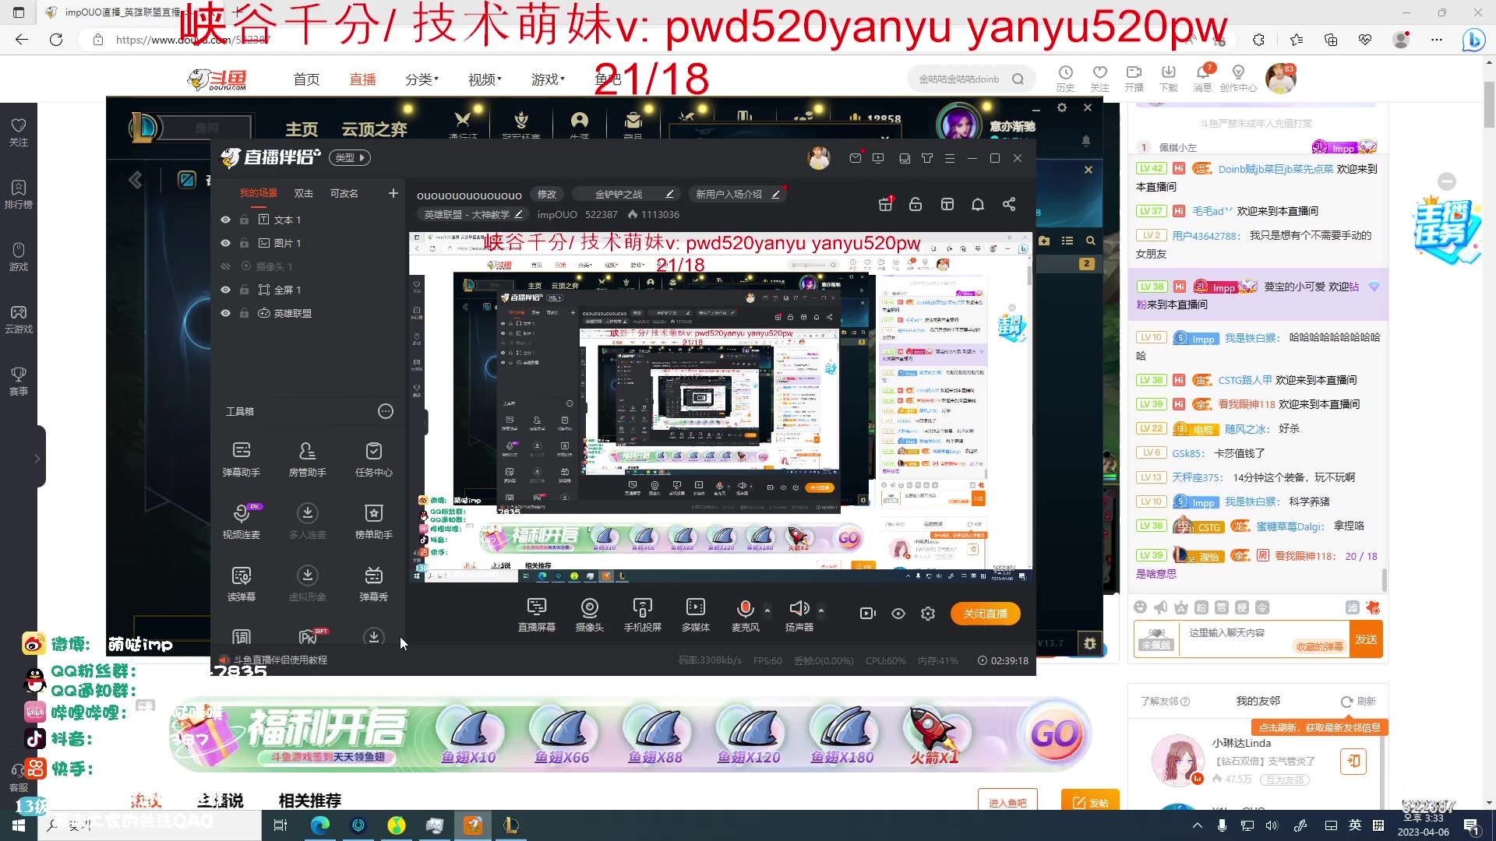The width and height of the screenshot is (1496, 841).
Task: Click the 麦克风 microphone icon
Action: [745, 607]
